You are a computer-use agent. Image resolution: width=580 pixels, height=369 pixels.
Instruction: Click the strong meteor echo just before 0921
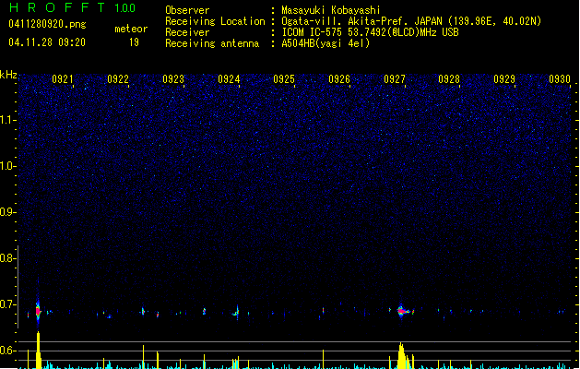(x=38, y=311)
